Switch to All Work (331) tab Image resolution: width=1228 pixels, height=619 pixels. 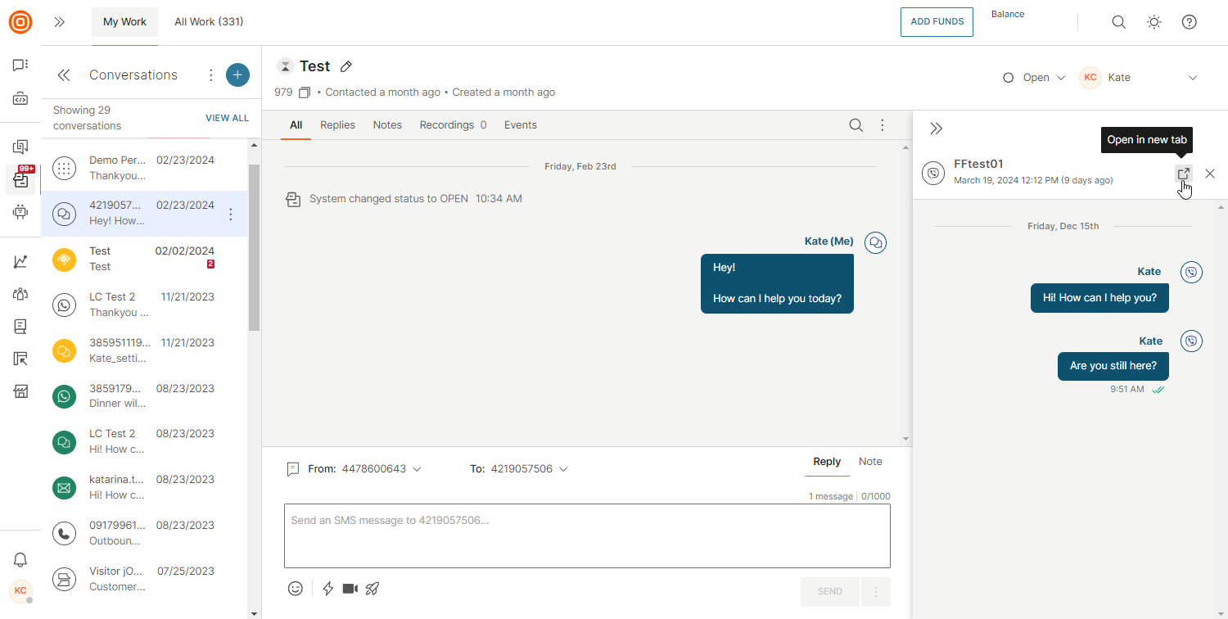point(209,22)
